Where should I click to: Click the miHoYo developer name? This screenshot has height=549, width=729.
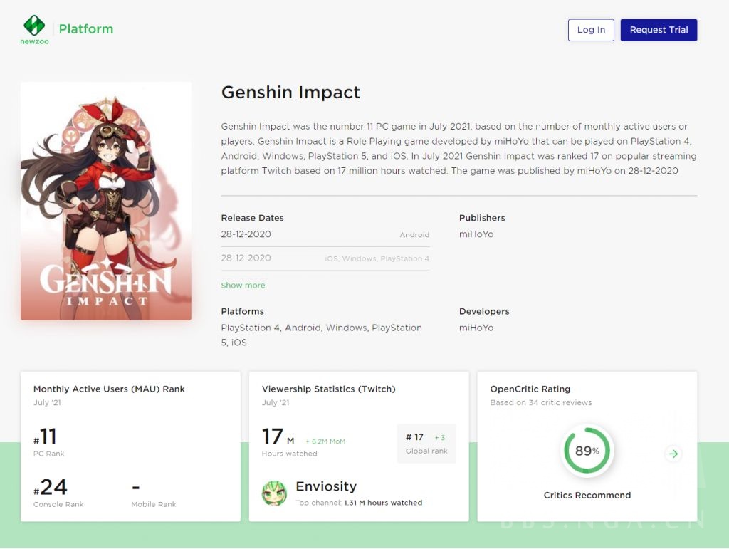pos(476,328)
